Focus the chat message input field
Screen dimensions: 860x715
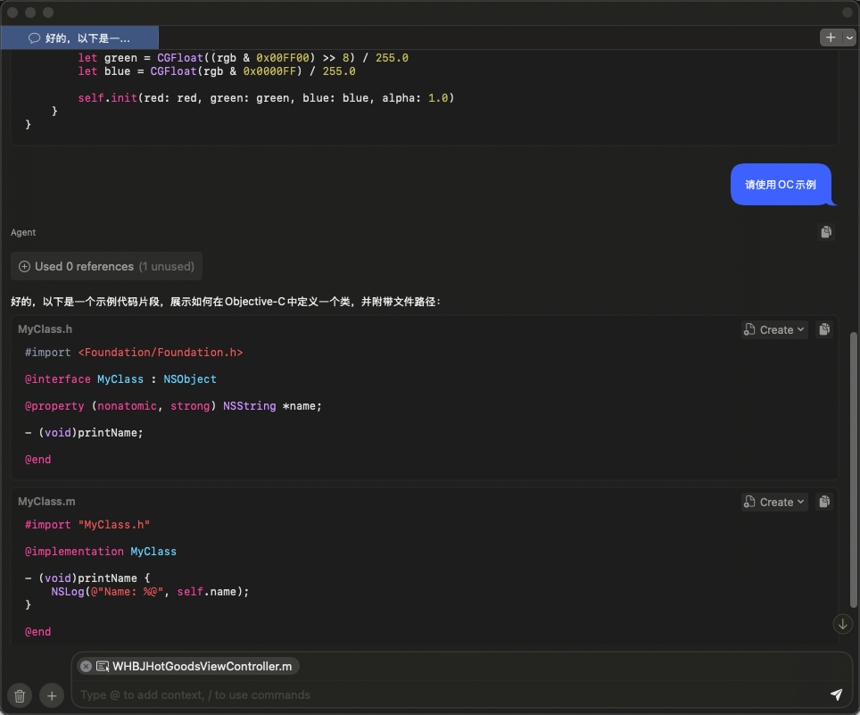point(450,694)
